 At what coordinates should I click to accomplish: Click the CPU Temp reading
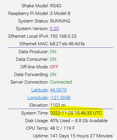62,128
